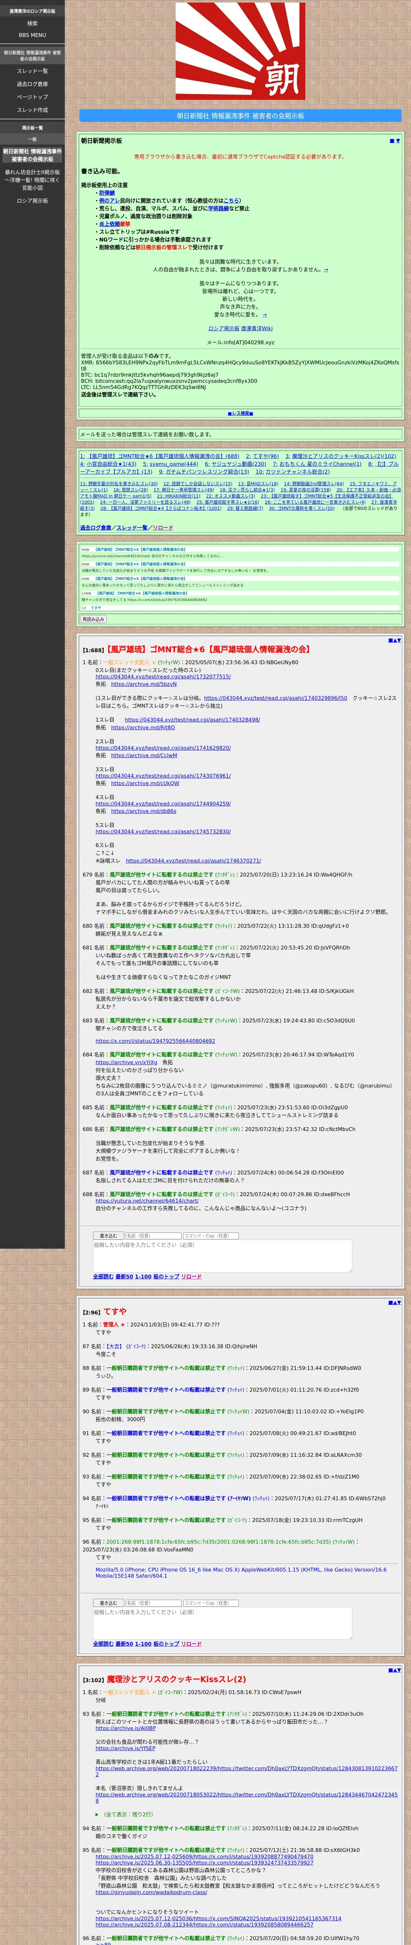411x1945 pixels.
Task: Open thread 2: てすや(96) in the index
Action: pos(262,456)
